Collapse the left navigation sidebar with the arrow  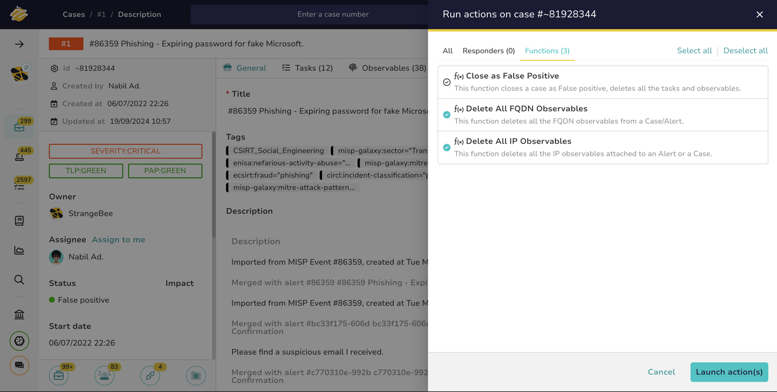(x=19, y=45)
